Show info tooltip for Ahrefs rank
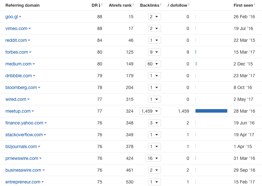 click(133, 4)
